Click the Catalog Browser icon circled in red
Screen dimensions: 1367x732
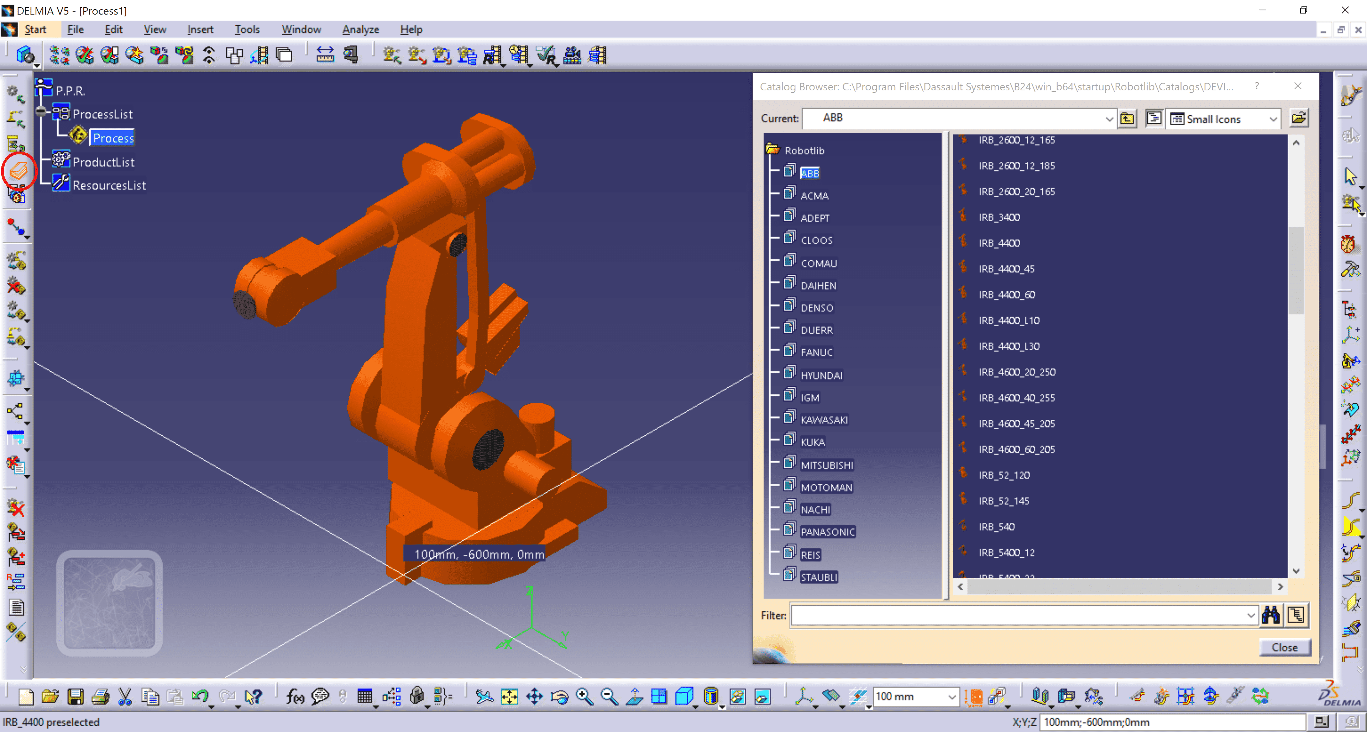[x=18, y=171]
